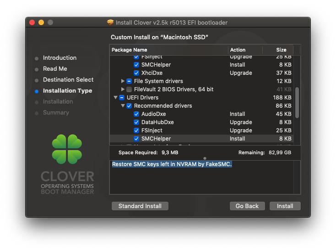Click the split-pane divider handle dot

[205, 158]
